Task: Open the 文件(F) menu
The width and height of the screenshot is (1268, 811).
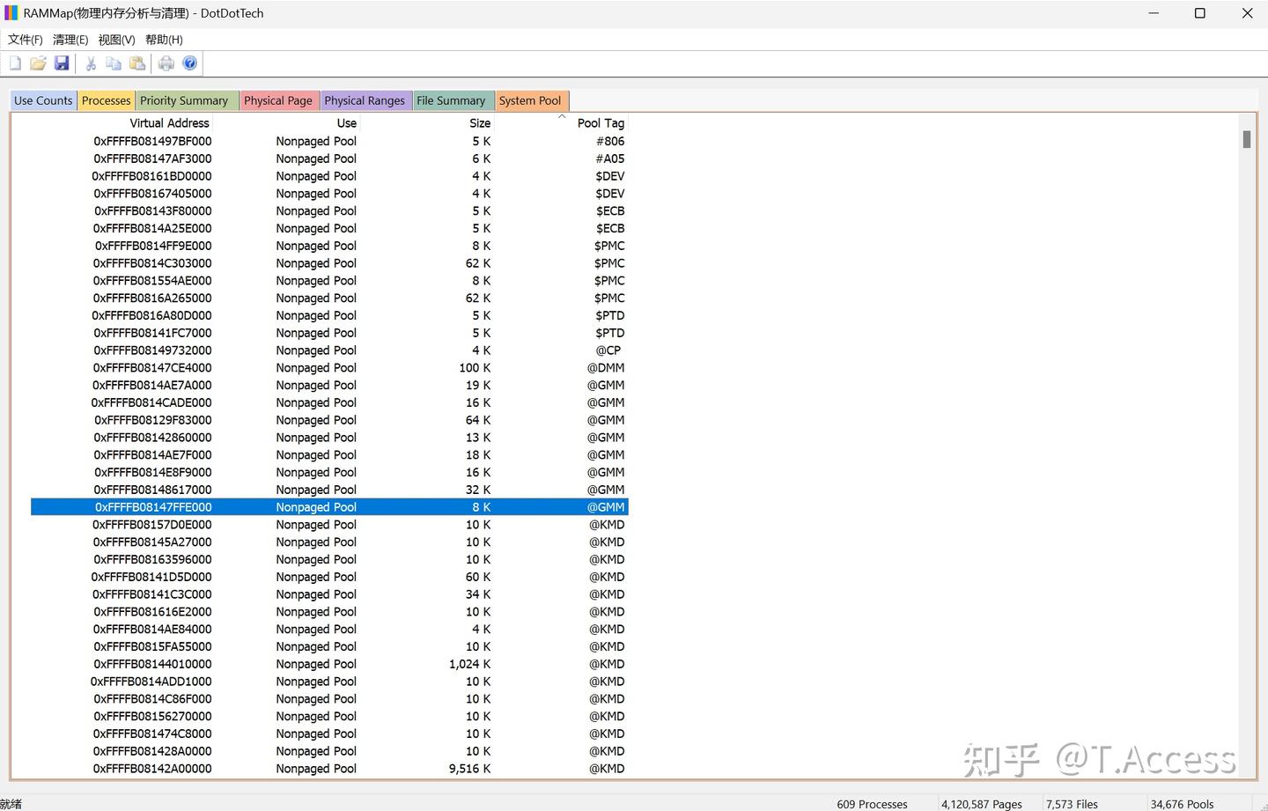Action: click(x=26, y=40)
